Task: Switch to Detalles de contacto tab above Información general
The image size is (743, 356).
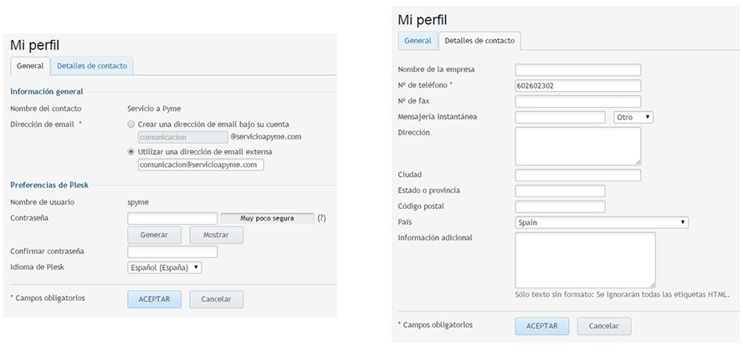Action: point(92,66)
